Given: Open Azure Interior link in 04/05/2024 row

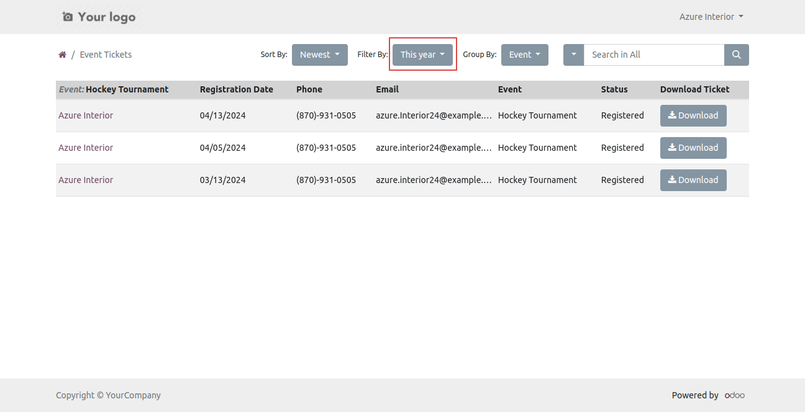Looking at the screenshot, I should point(86,148).
